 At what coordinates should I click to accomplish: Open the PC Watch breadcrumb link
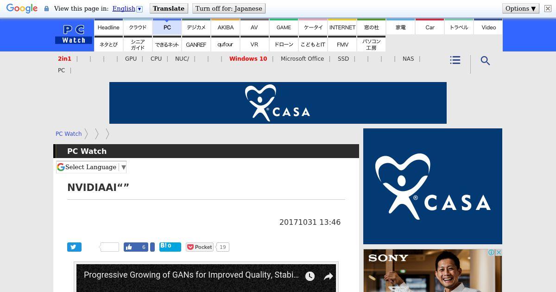click(69, 134)
